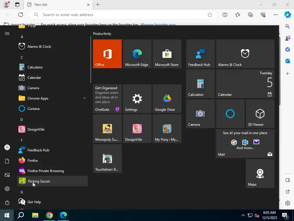Launch Microsoft Edge tile in Start menu

coord(137,54)
